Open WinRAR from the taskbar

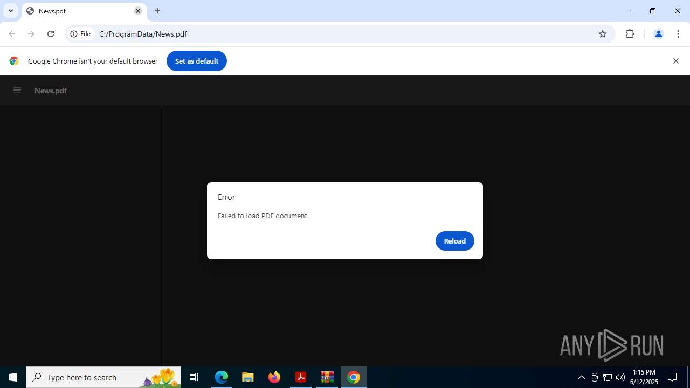tap(327, 377)
